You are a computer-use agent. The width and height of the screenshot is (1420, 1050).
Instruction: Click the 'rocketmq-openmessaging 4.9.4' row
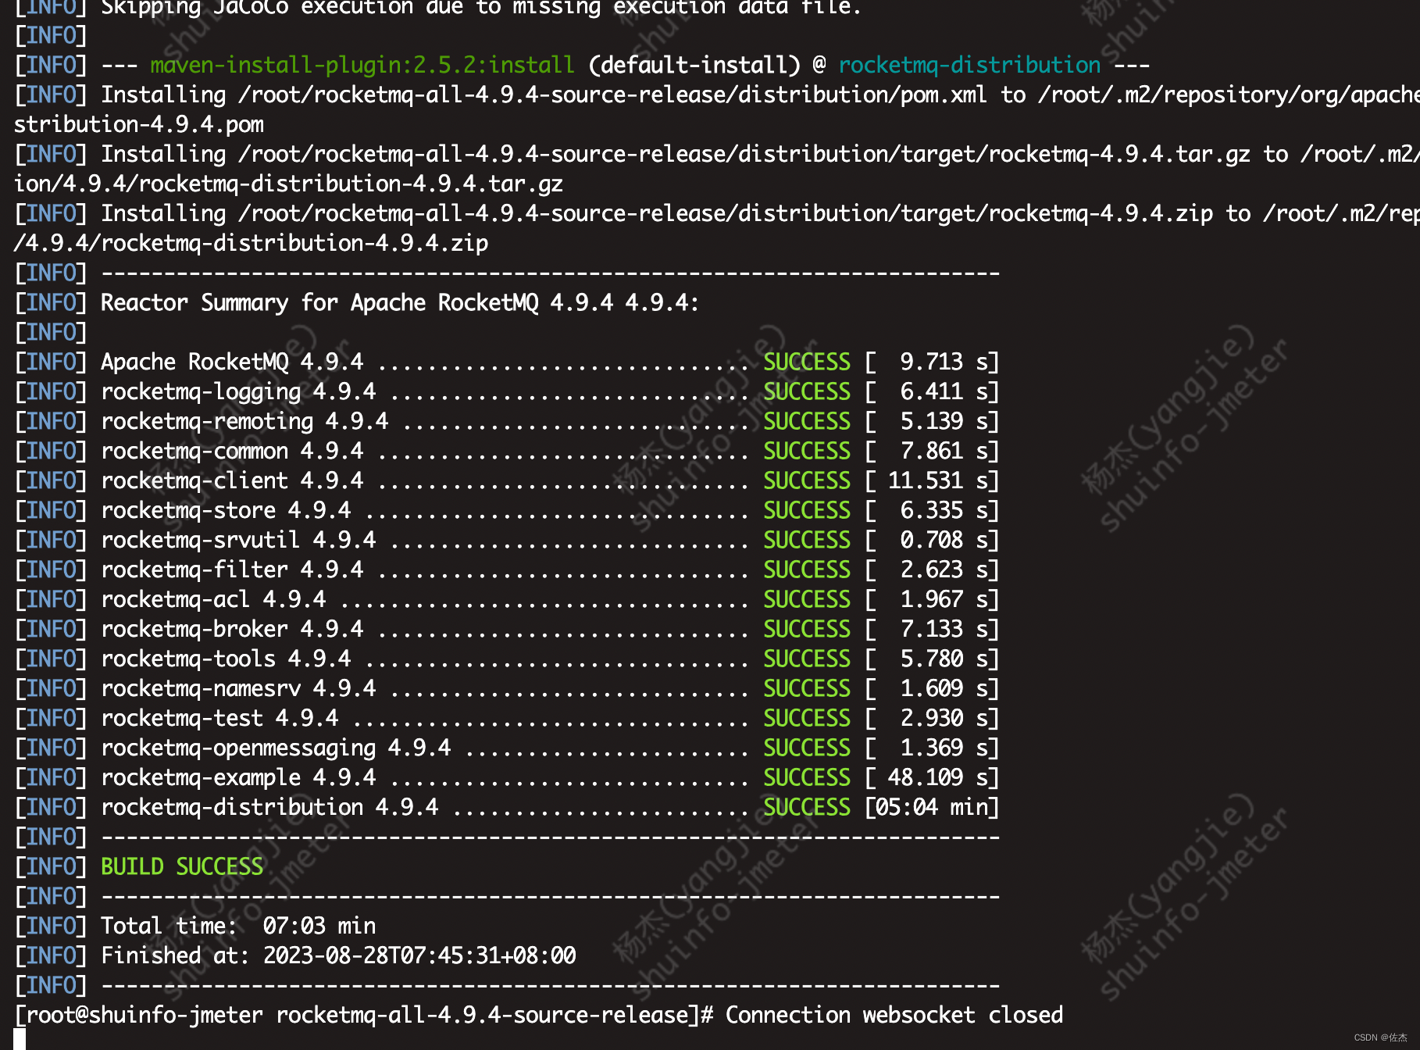click(508, 748)
